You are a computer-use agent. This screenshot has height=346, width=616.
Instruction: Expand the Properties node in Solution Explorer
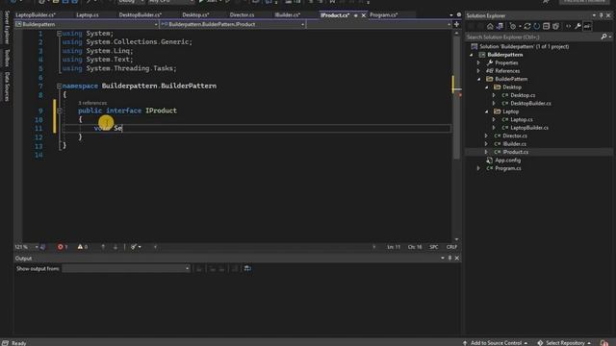click(x=478, y=62)
